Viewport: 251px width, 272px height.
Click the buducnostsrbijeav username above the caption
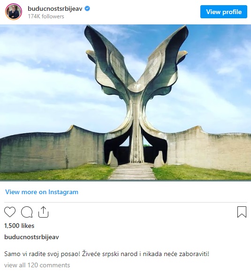point(31,237)
